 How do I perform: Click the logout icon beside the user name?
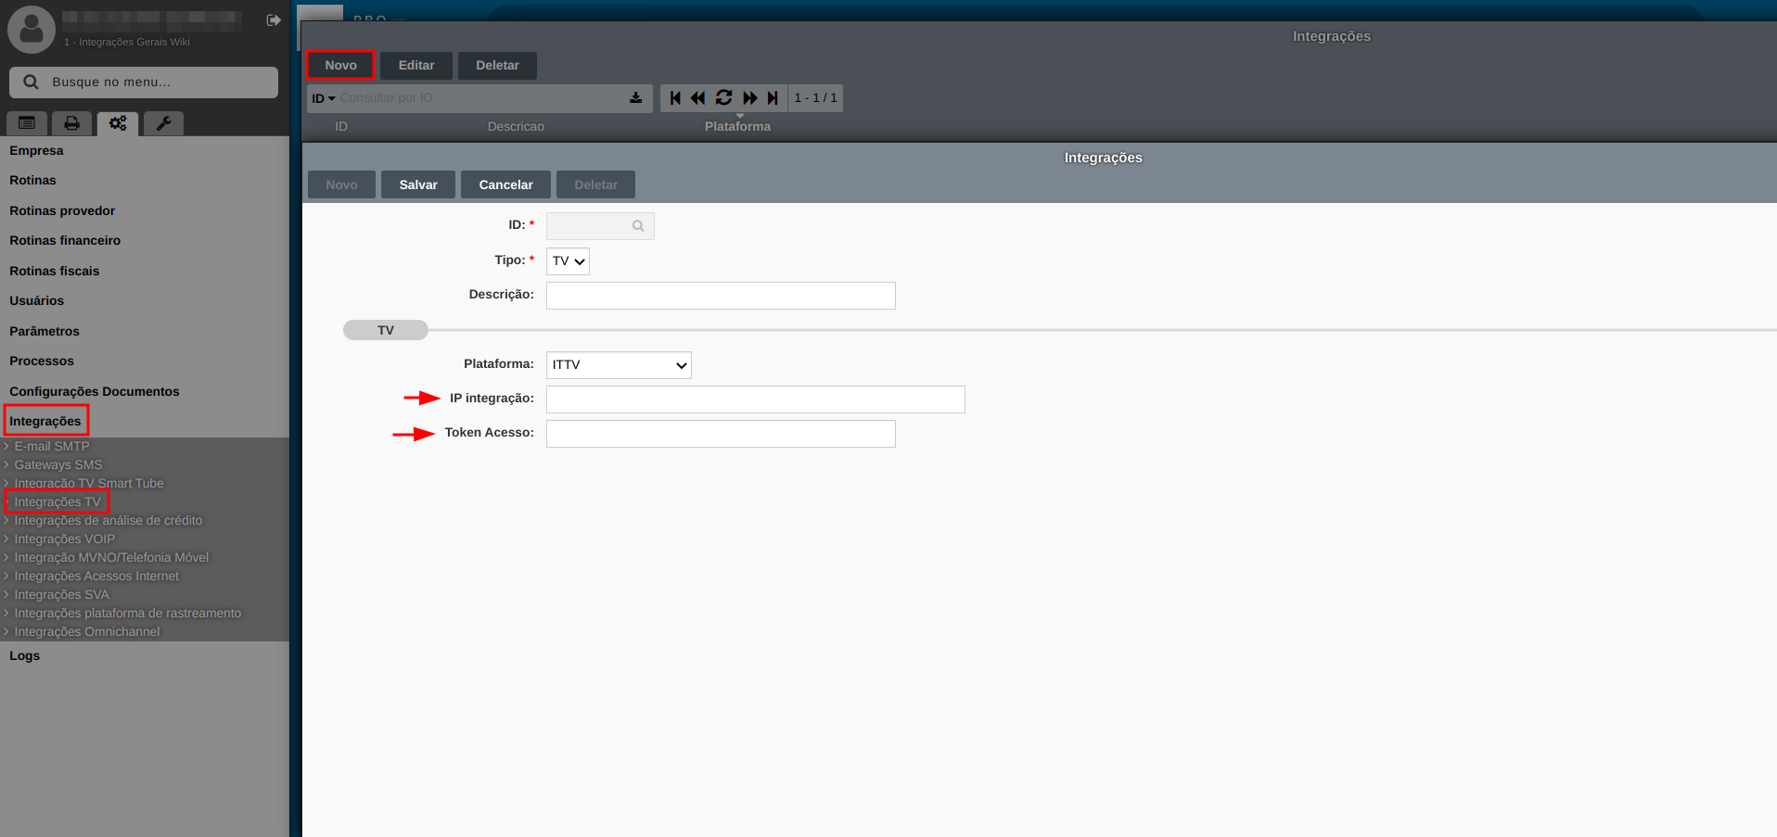pyautogui.click(x=274, y=20)
